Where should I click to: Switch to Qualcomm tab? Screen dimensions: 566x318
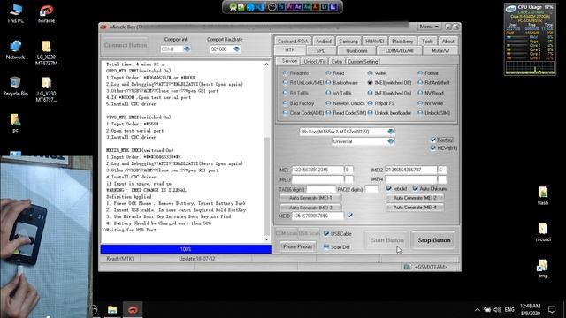[356, 51]
